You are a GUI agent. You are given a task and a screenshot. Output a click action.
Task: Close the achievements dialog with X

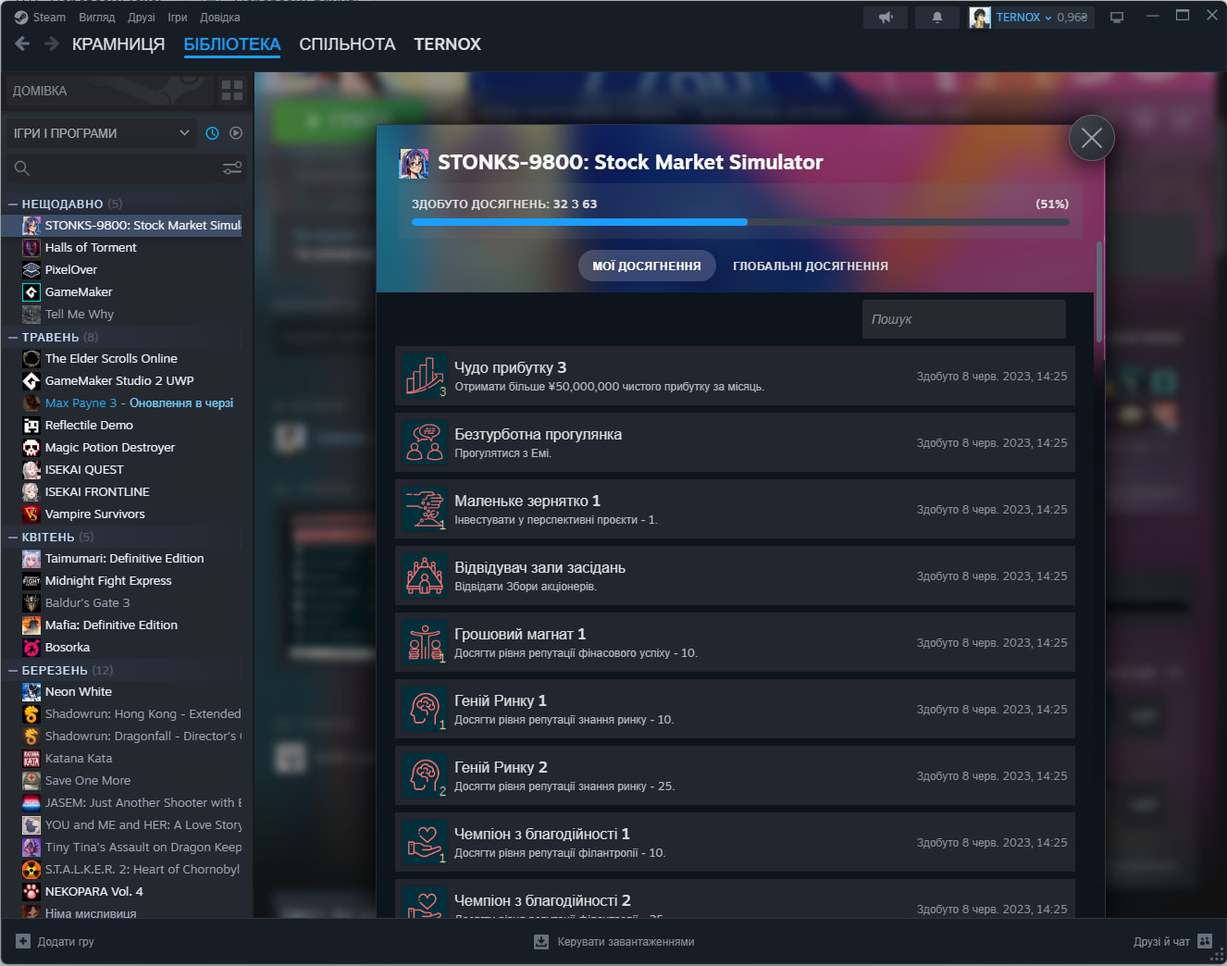coord(1092,138)
